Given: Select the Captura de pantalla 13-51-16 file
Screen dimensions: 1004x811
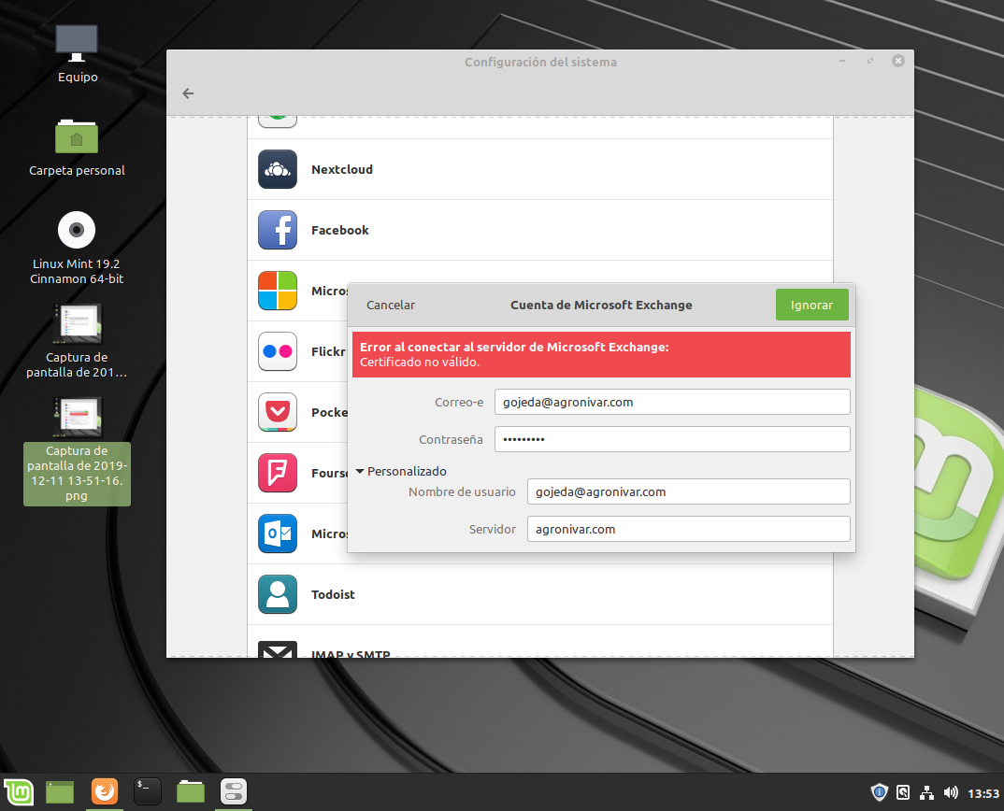Looking at the screenshot, I should tap(77, 450).
